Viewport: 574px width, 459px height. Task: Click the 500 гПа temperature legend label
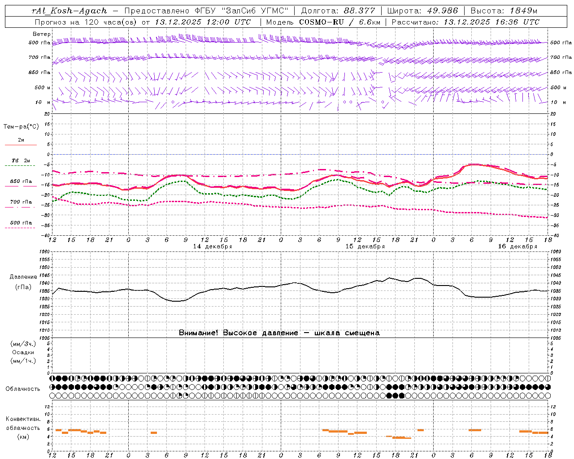pyautogui.click(x=21, y=222)
